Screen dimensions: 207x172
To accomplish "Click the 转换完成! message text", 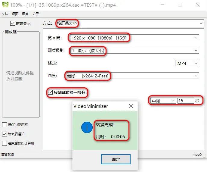I will [x=105, y=125].
